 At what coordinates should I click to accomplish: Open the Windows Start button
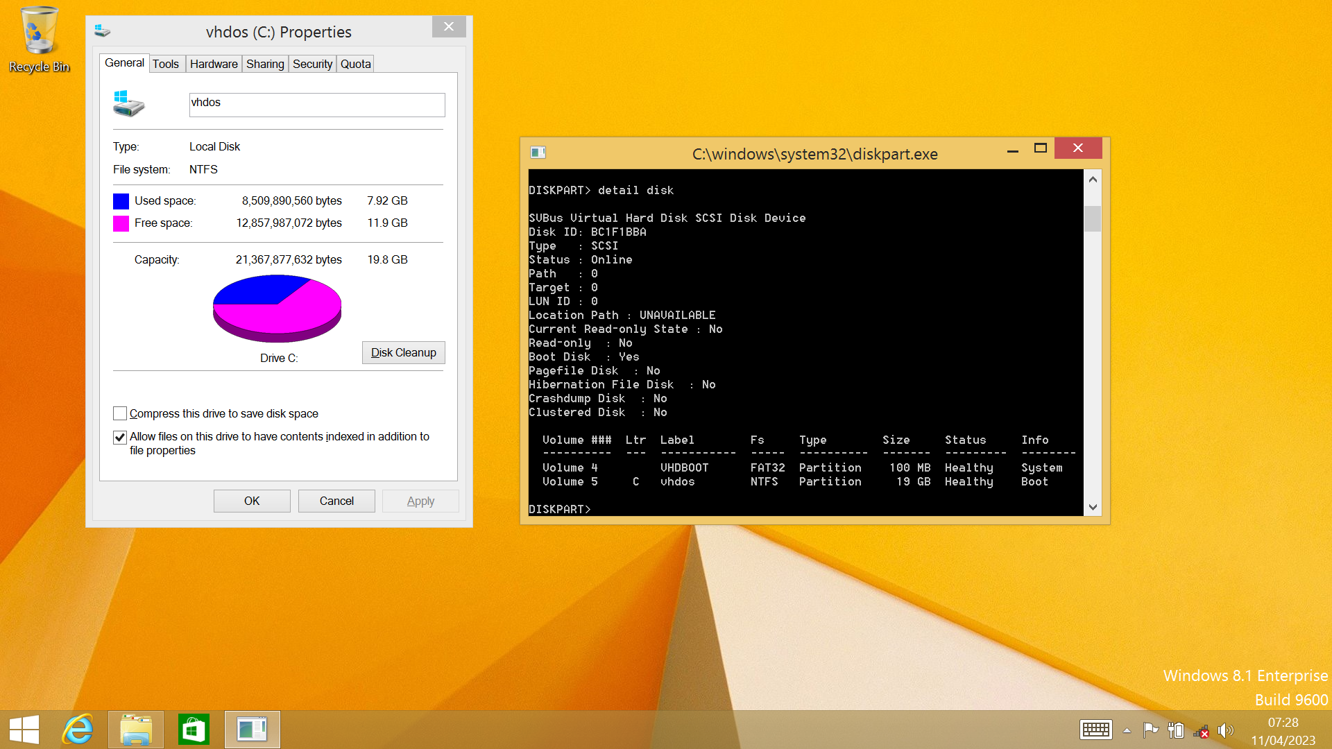click(x=24, y=730)
